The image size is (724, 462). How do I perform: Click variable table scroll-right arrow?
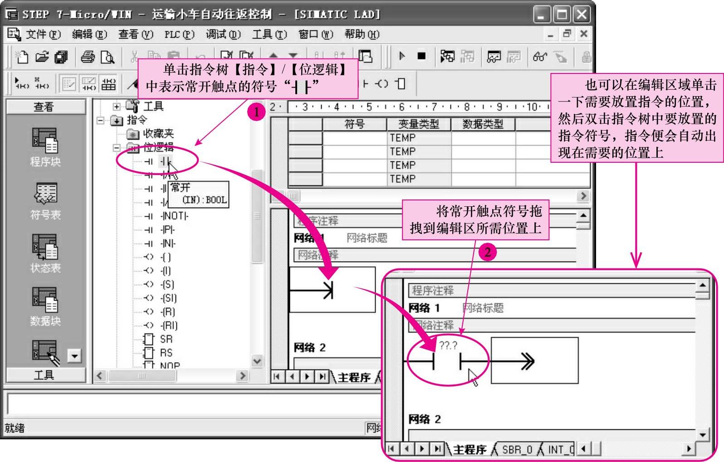pyautogui.click(x=583, y=196)
